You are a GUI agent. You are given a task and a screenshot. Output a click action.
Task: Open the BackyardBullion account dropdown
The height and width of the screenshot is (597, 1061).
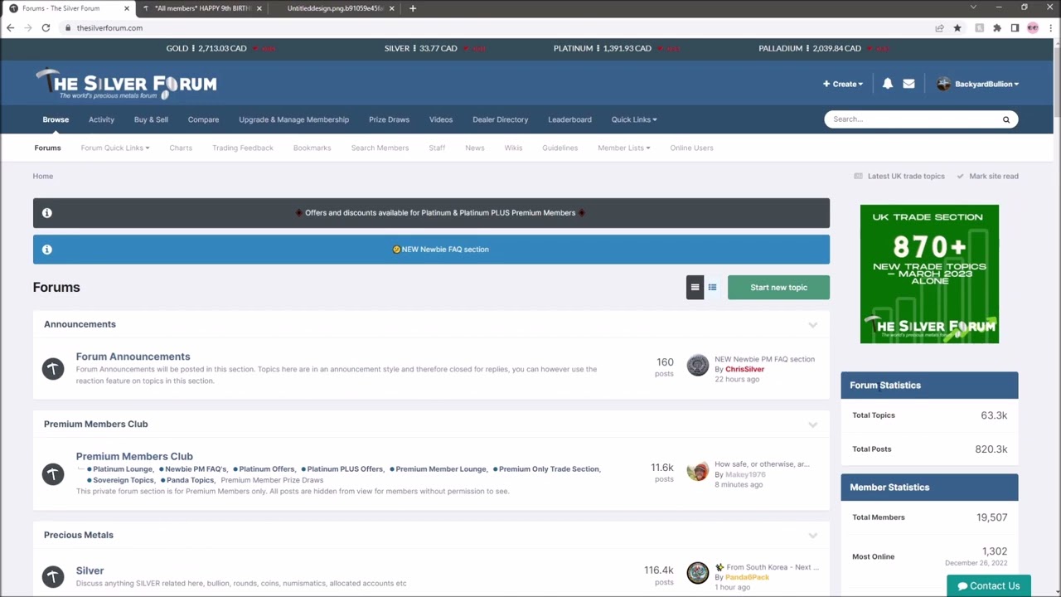click(x=986, y=84)
